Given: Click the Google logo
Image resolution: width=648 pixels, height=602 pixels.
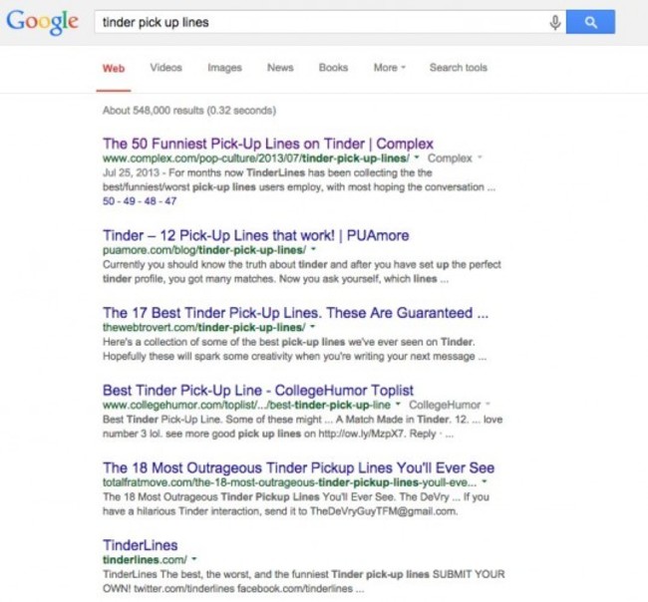Looking at the screenshot, I should pos(42,22).
